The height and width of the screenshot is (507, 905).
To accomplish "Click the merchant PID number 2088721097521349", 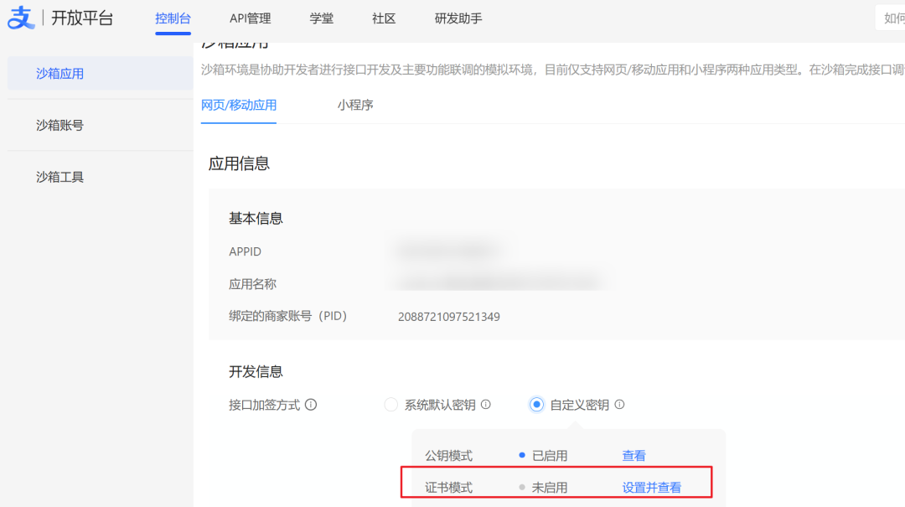I will point(449,317).
